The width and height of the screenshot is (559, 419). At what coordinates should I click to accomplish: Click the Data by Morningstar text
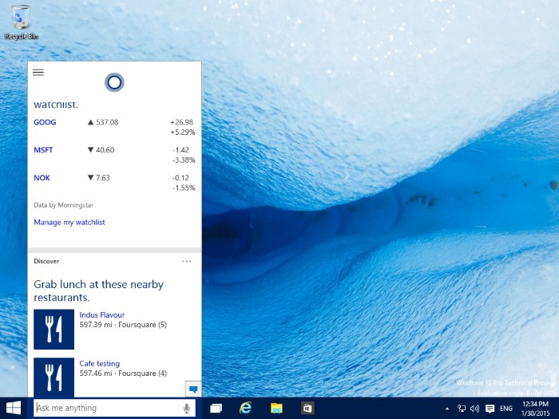click(63, 205)
